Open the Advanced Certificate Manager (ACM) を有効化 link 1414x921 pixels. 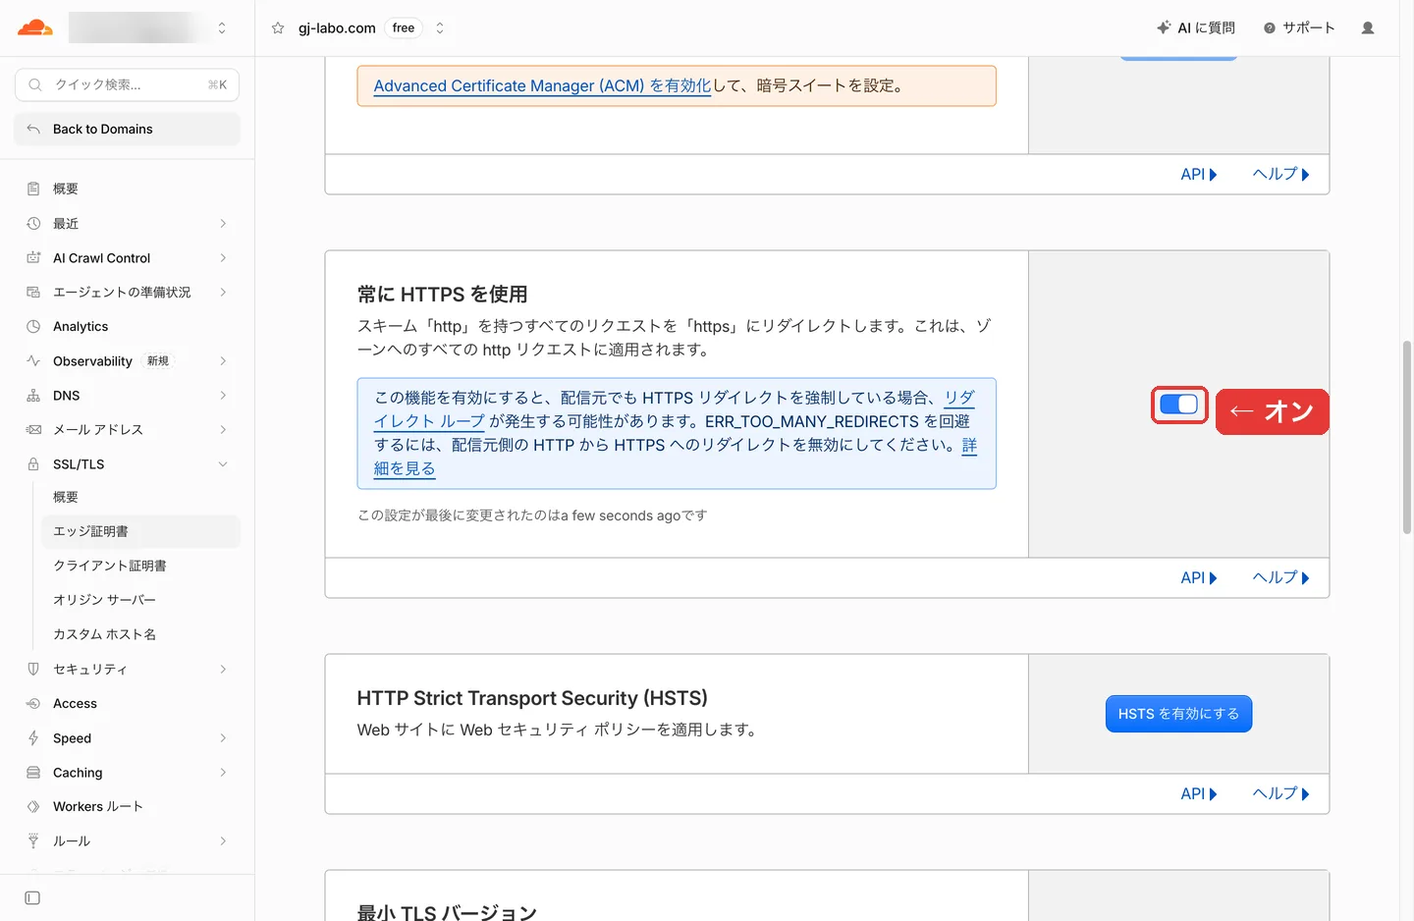[542, 85]
